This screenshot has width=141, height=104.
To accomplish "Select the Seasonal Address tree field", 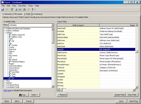I will 16,66.
